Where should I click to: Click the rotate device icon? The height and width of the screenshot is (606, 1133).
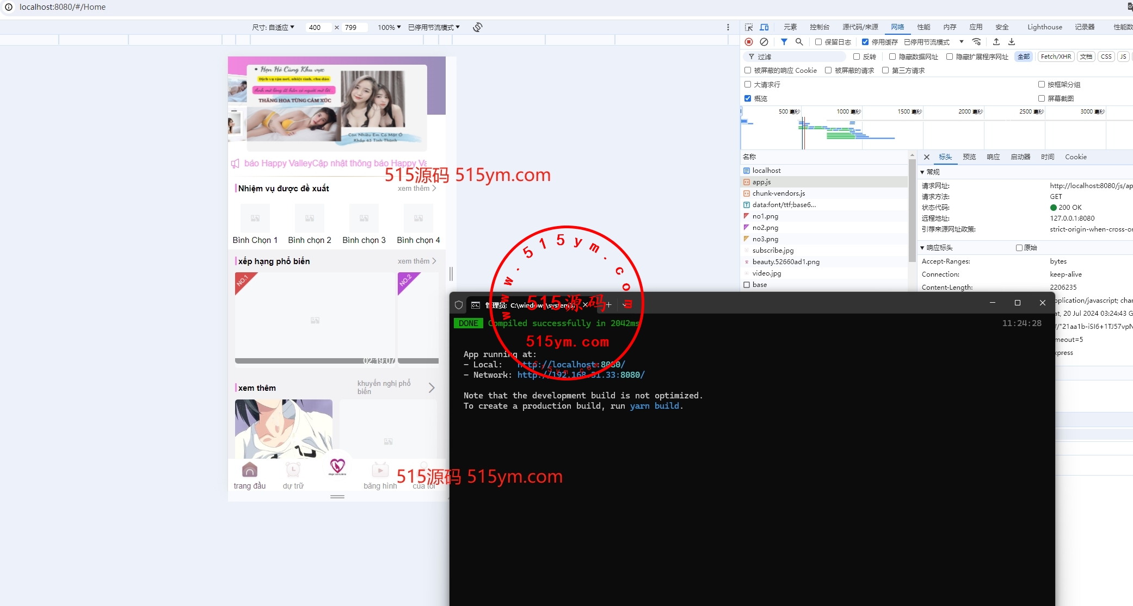coord(477,27)
